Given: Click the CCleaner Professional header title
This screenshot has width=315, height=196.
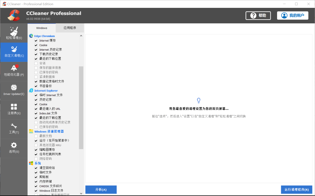Looking at the screenshot, I should click(54, 13).
